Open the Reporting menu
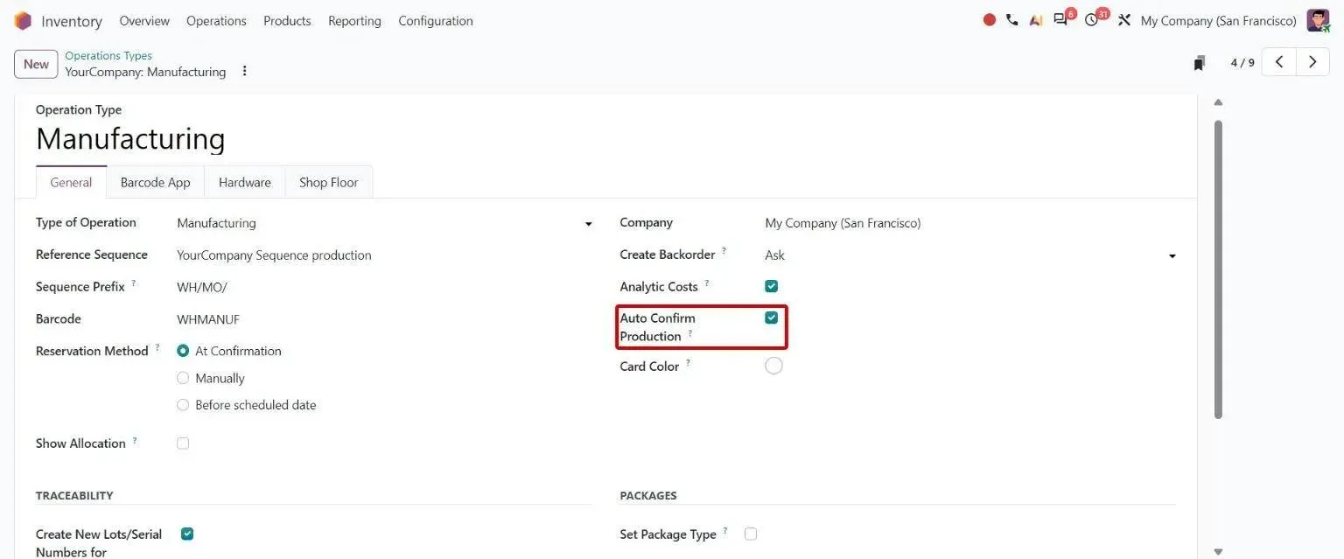The image size is (1344, 559). [x=354, y=21]
